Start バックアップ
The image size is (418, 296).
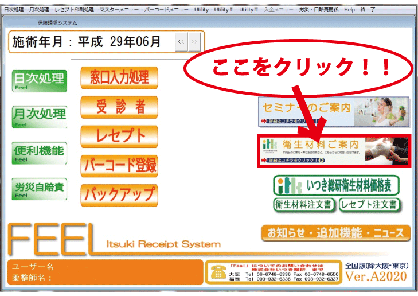119,195
